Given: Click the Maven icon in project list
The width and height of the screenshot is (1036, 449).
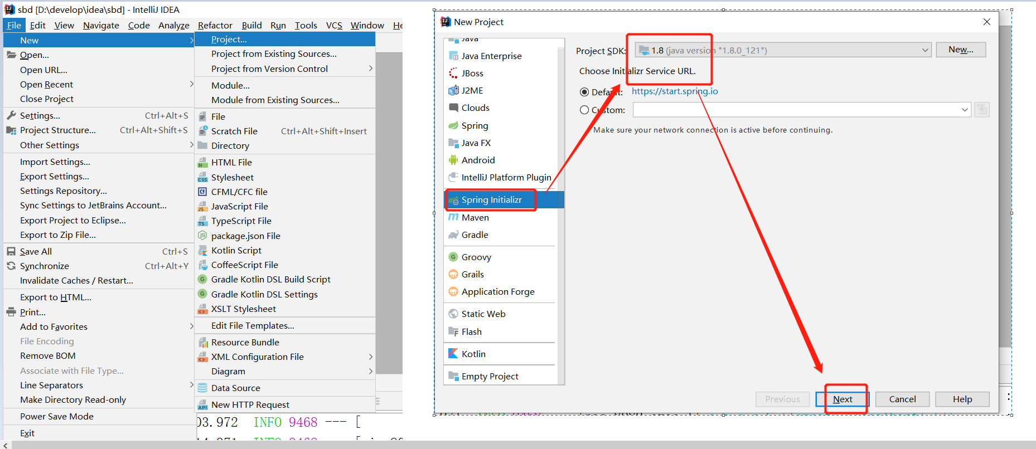Looking at the screenshot, I should pos(453,217).
